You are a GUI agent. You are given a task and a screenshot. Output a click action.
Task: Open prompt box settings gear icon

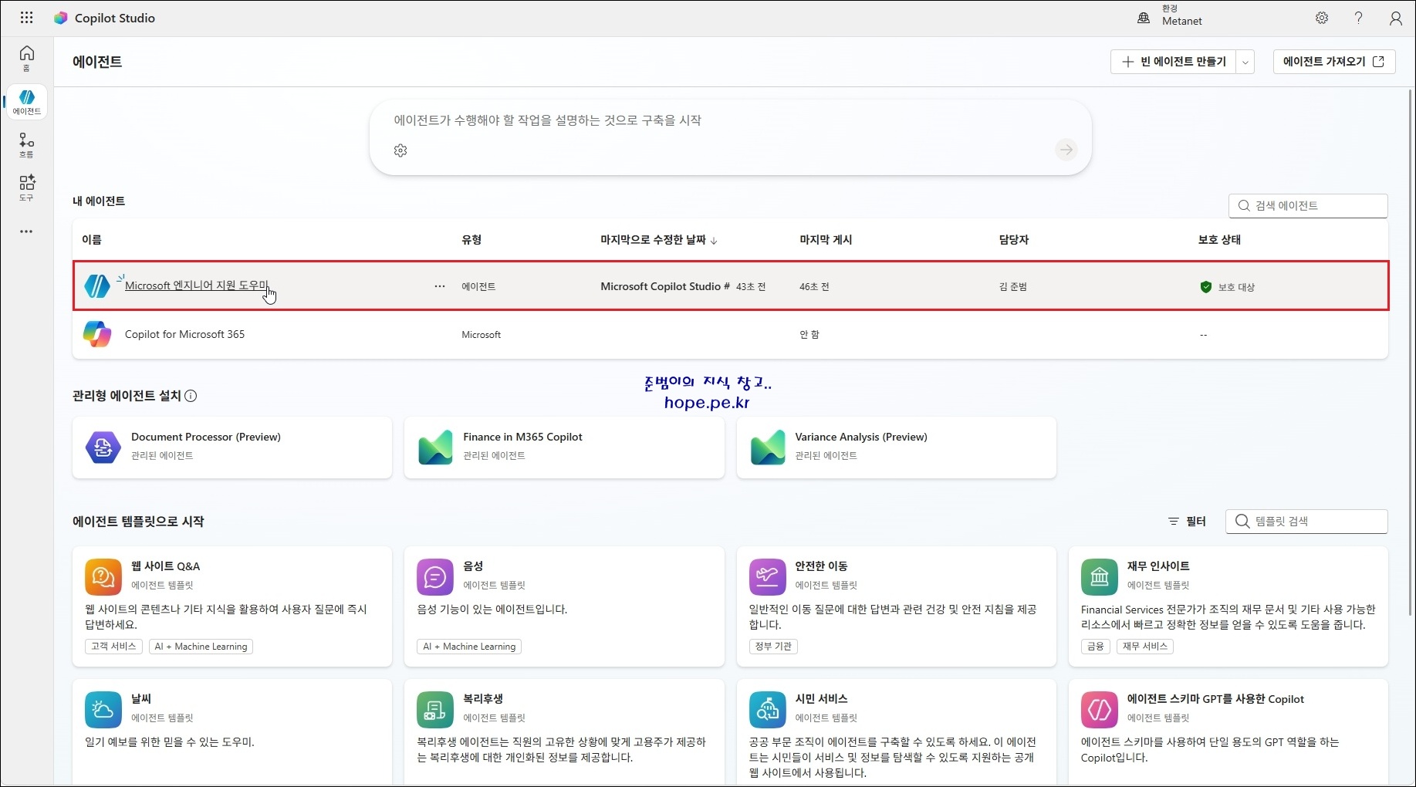[400, 150]
